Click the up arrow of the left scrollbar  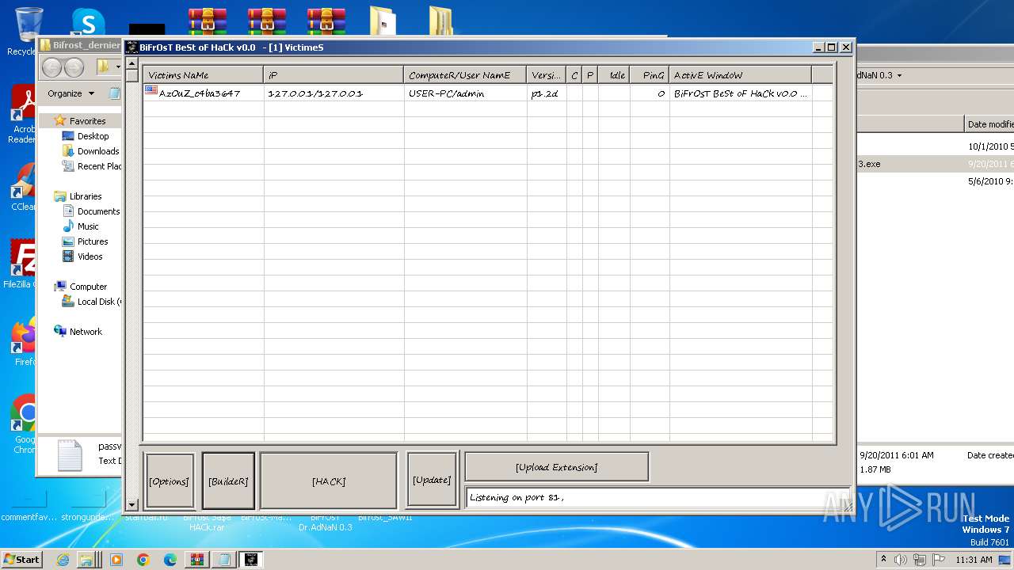click(x=132, y=63)
